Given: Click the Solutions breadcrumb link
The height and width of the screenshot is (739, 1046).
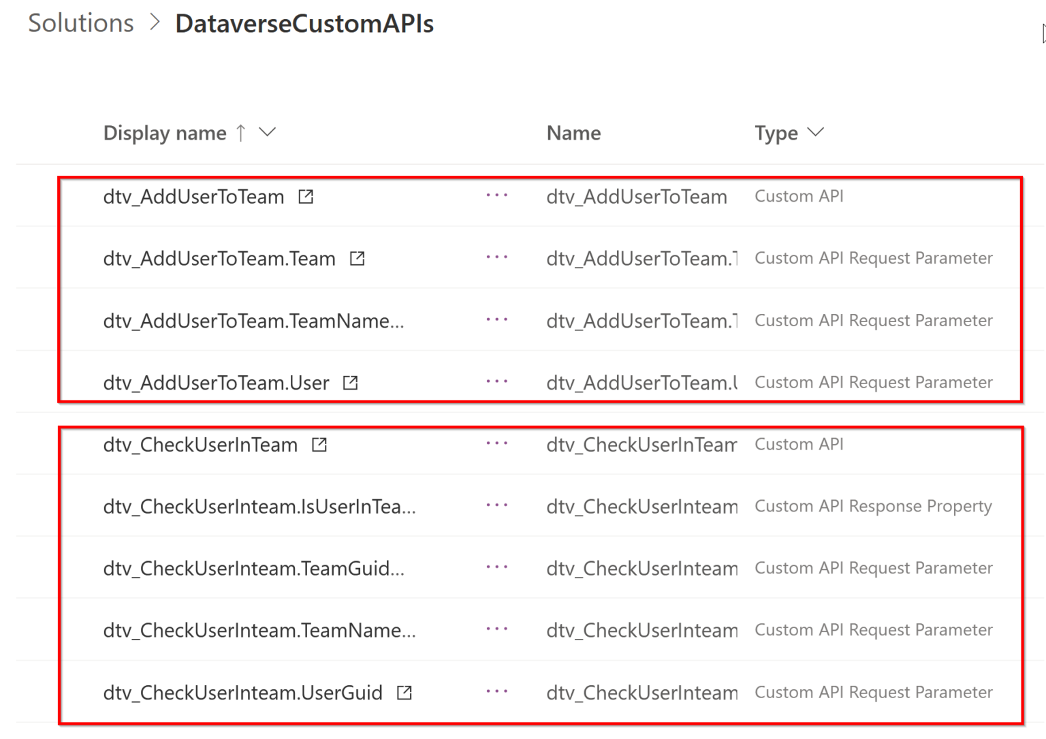Looking at the screenshot, I should pyautogui.click(x=80, y=22).
